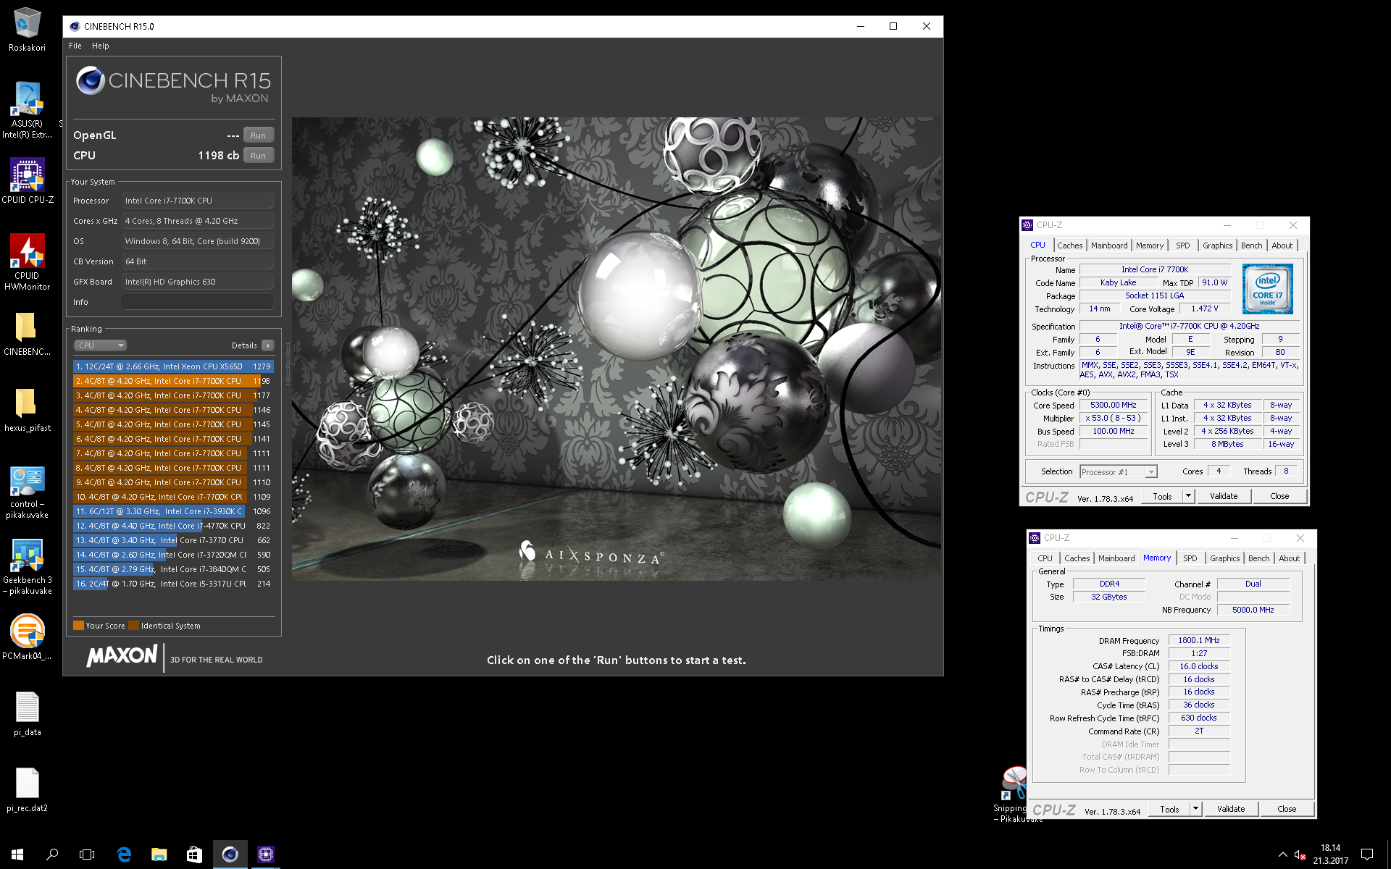This screenshot has width=1391, height=869.
Task: Launch Microsoft Edge from the taskbar
Action: [124, 855]
